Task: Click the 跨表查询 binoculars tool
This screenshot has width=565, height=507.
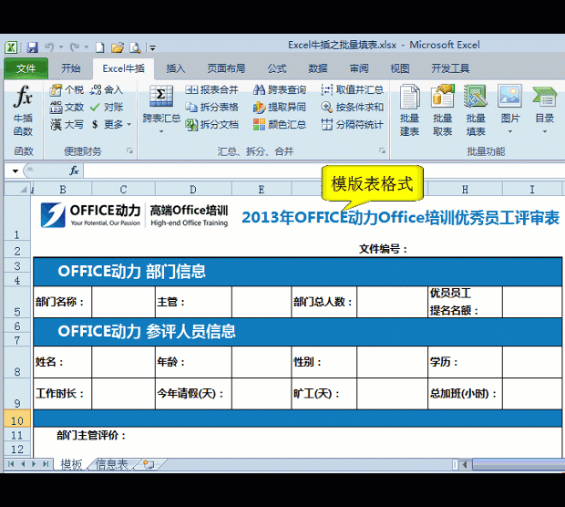Action: (x=280, y=89)
